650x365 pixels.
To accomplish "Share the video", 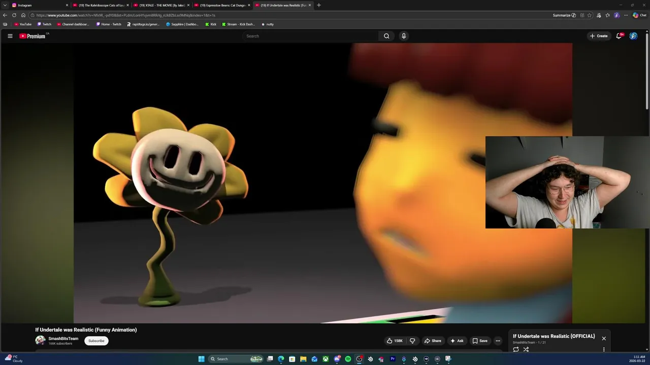I will 433,341.
